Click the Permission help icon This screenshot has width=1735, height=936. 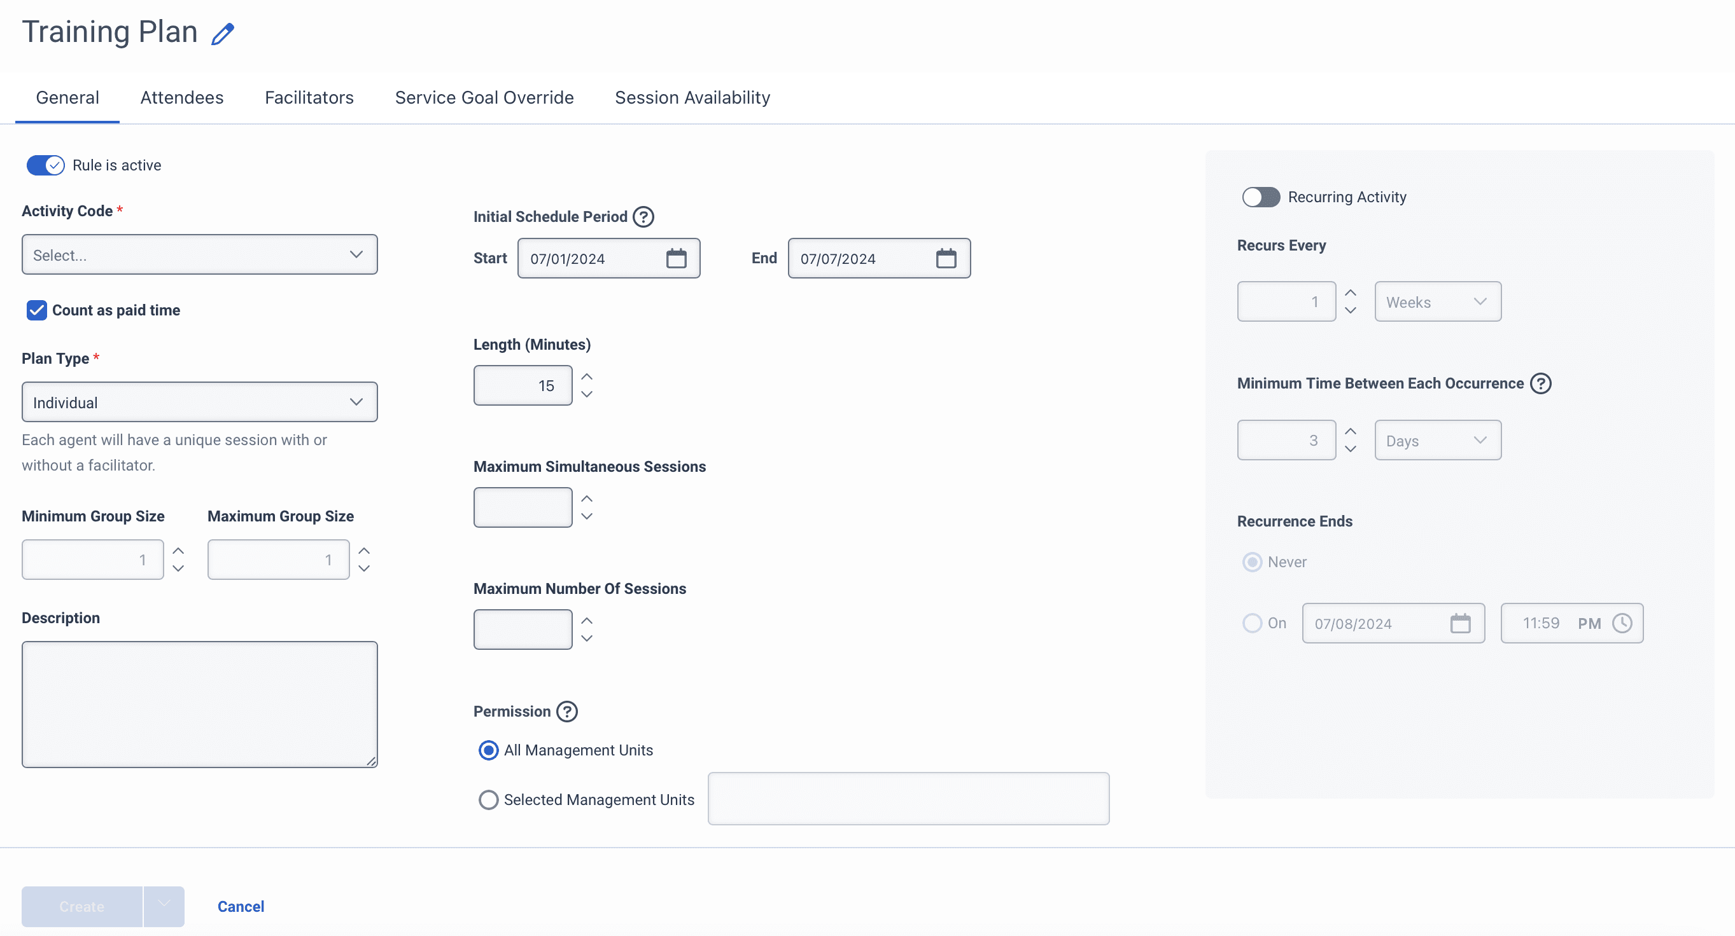[x=566, y=712]
